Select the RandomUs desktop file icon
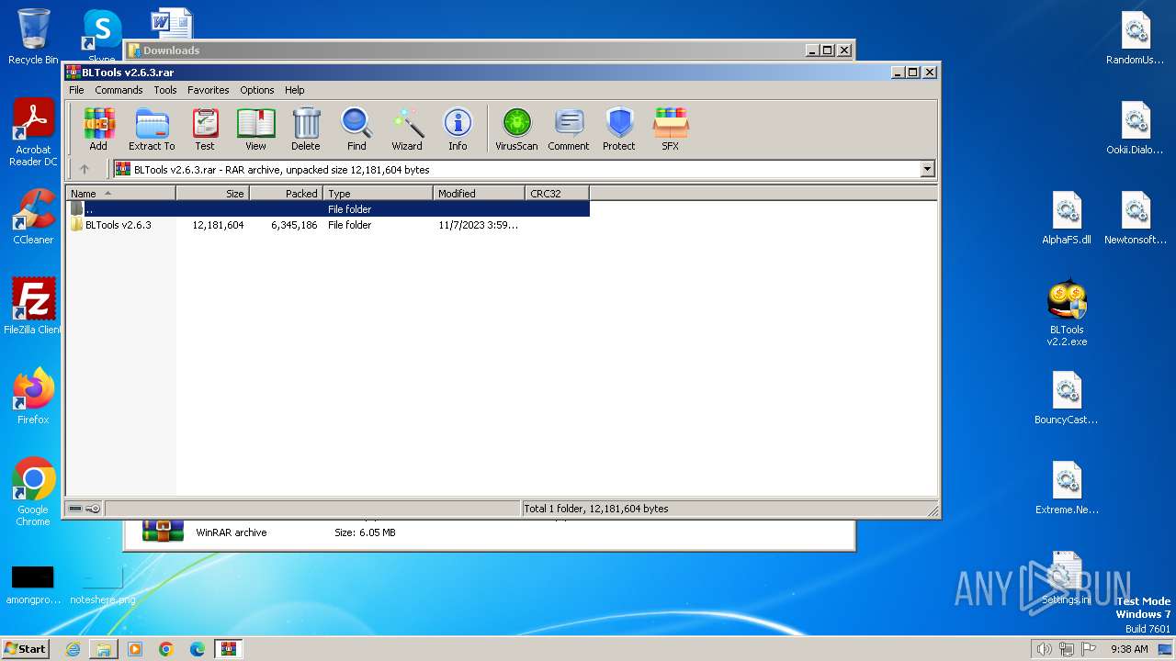 pyautogui.click(x=1136, y=39)
